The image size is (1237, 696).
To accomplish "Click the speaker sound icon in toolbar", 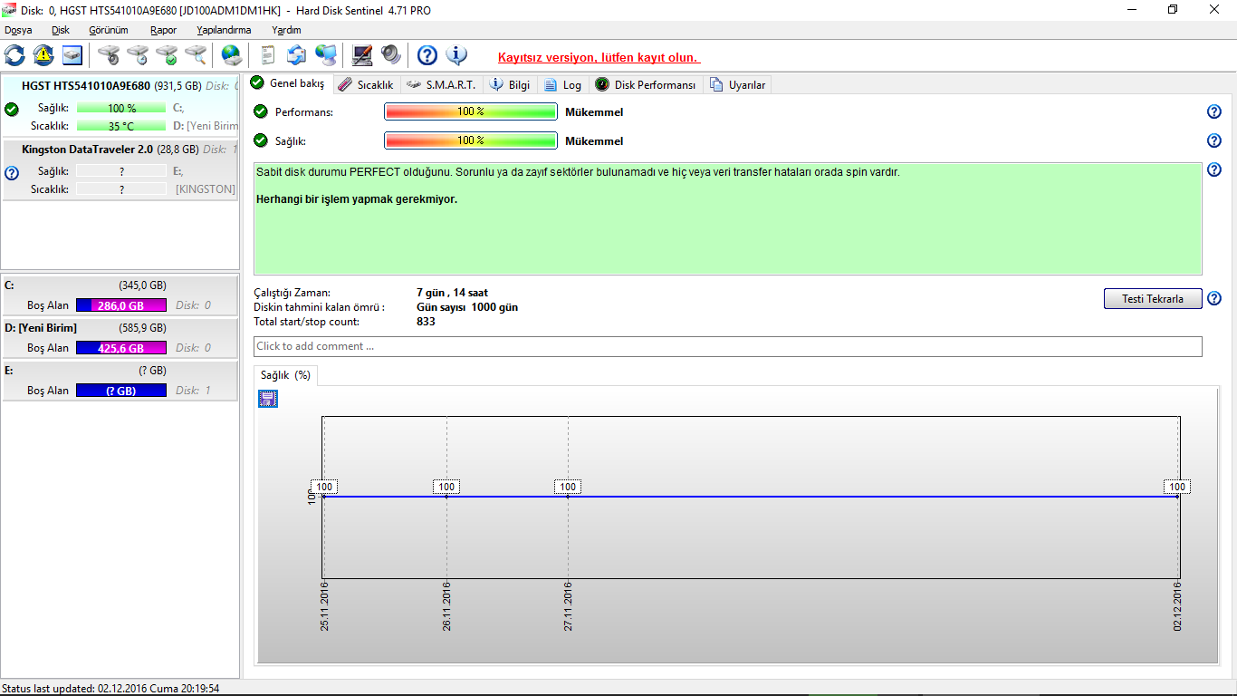I will pyautogui.click(x=391, y=55).
